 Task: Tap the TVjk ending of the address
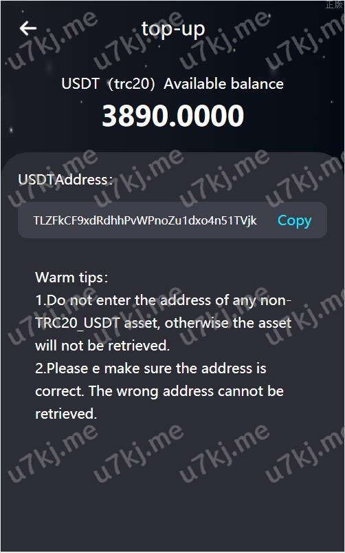(245, 221)
